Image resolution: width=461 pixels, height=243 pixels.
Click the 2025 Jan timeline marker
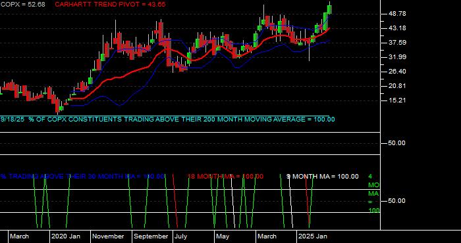(313, 236)
